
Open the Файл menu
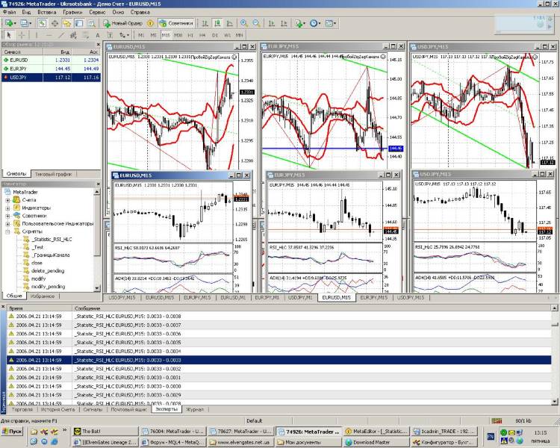(9, 12)
